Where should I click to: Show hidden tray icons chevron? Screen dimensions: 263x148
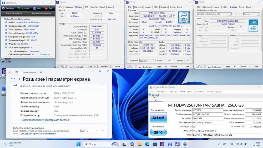[x=219, y=144]
